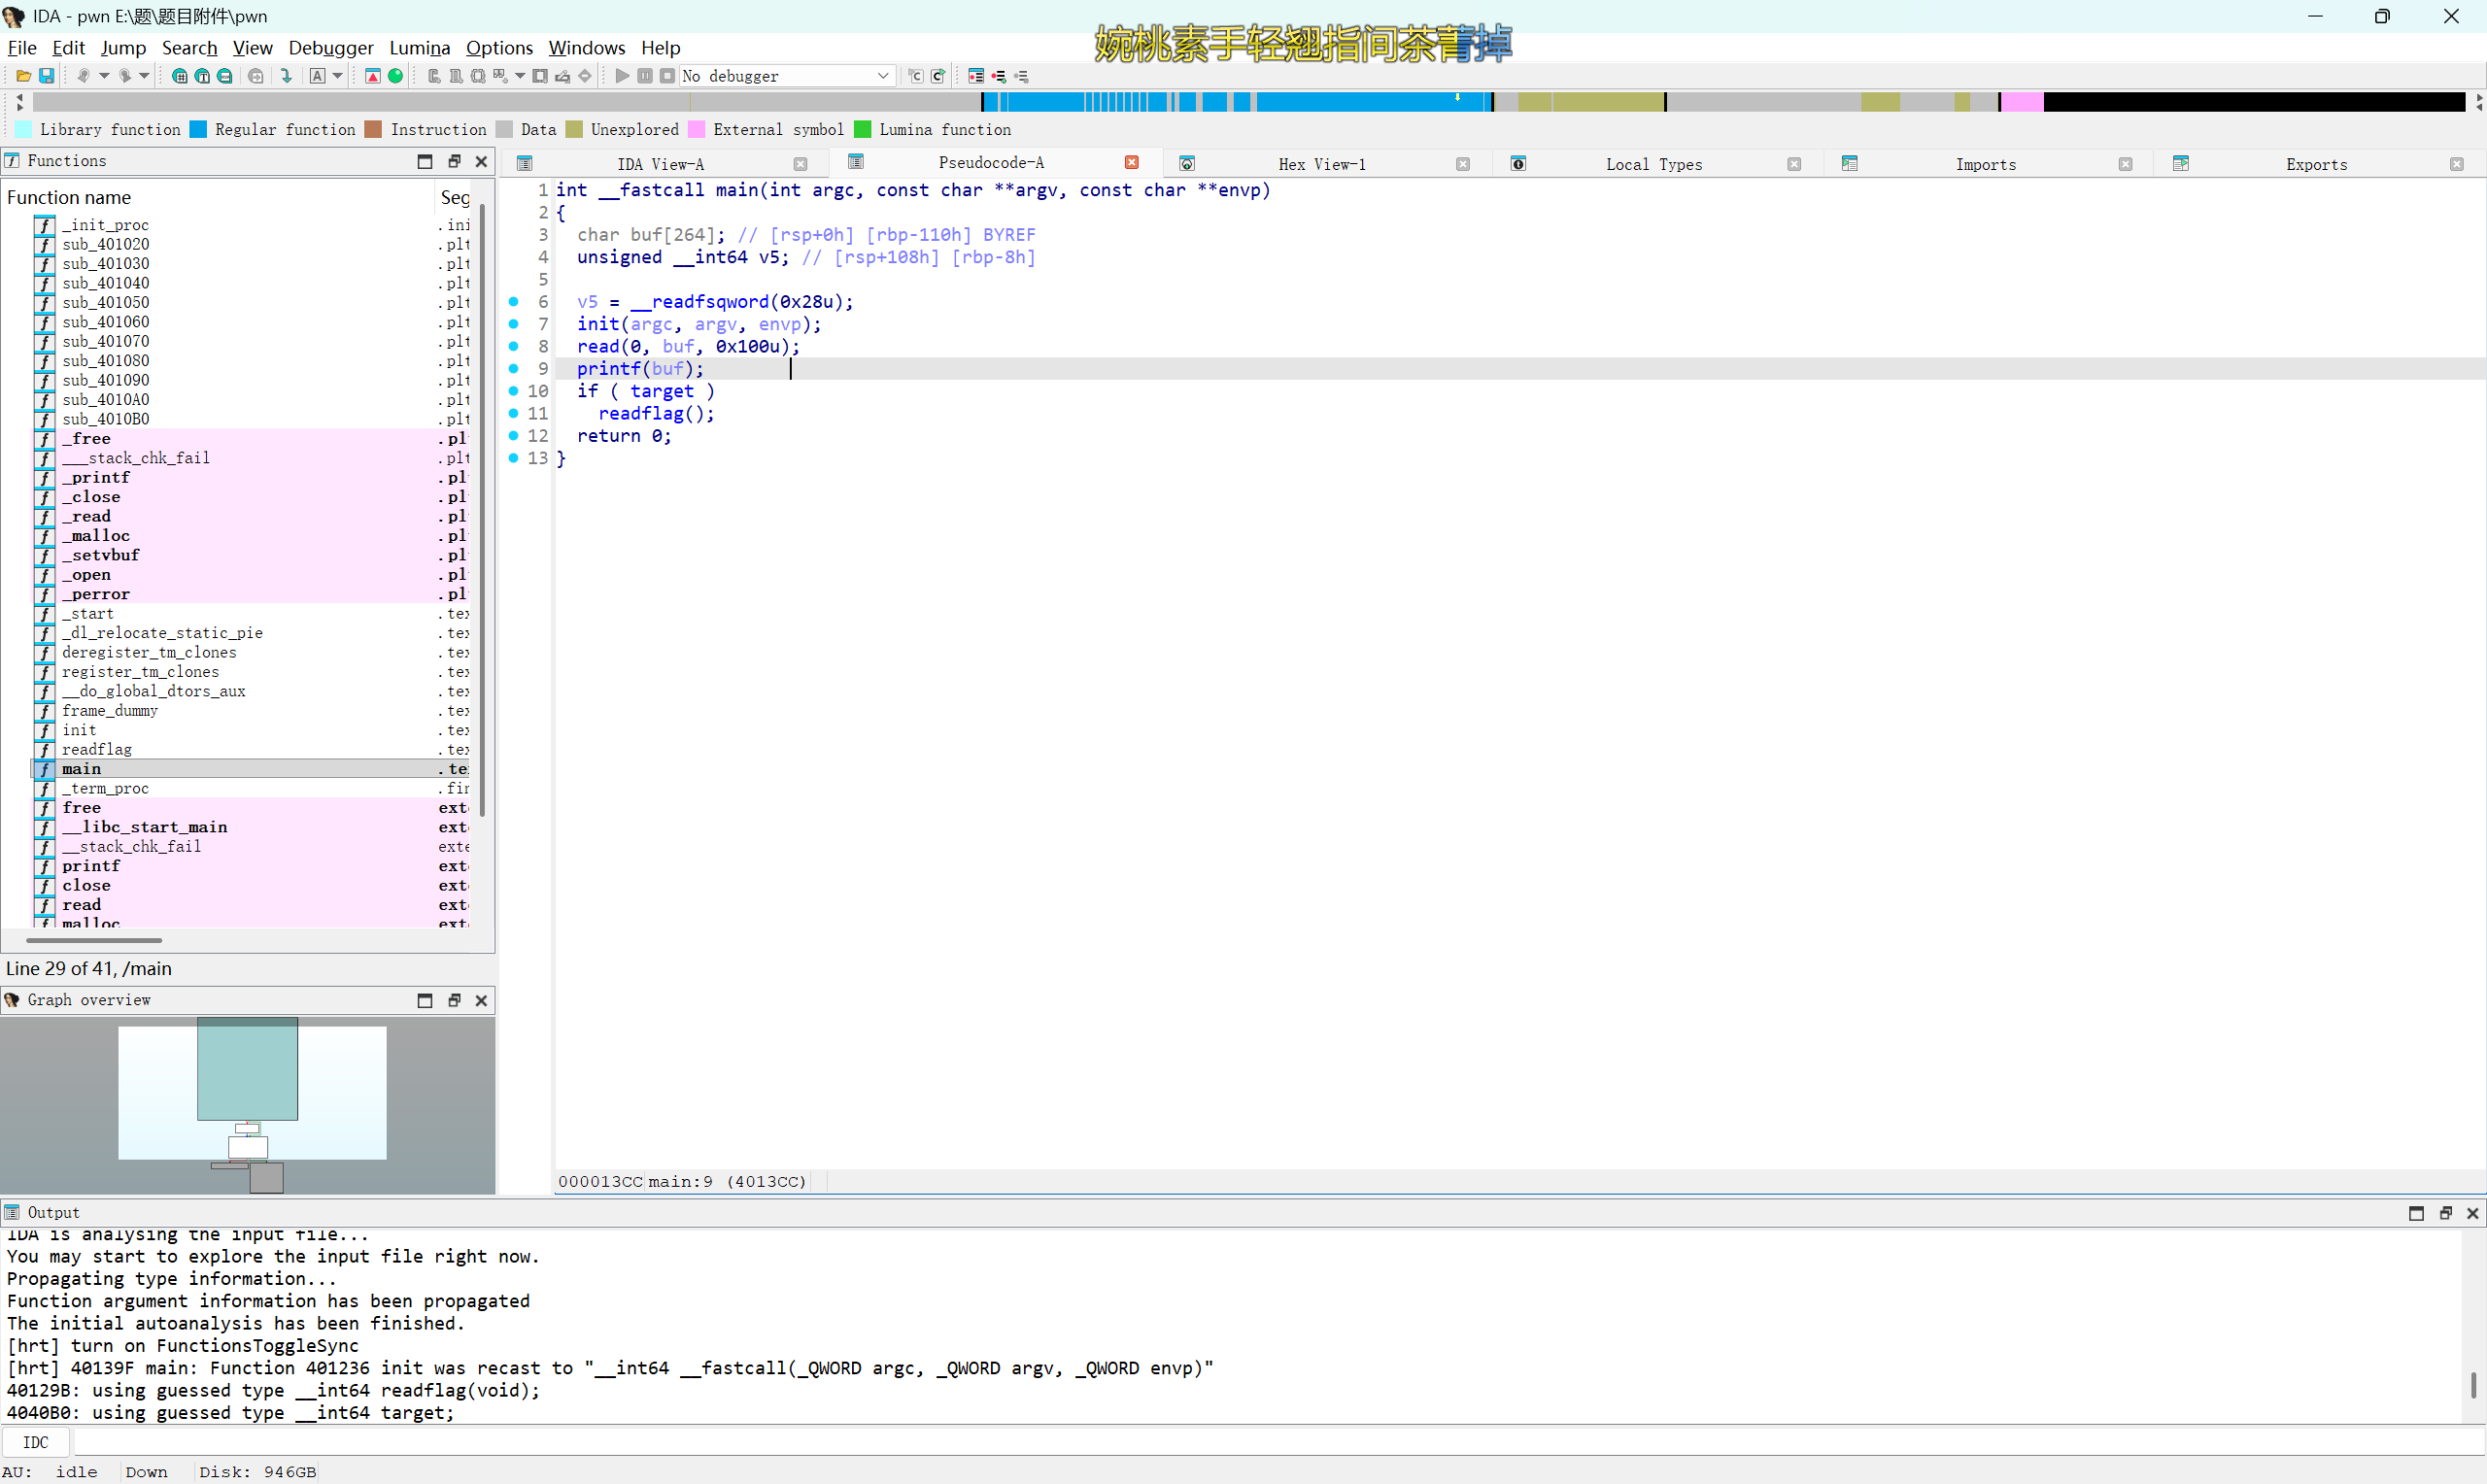2487x1484 pixels.
Task: Click the green circle toolbar icon
Action: click(x=396, y=76)
